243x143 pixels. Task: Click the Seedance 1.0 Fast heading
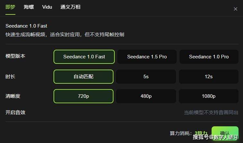pos(26,26)
